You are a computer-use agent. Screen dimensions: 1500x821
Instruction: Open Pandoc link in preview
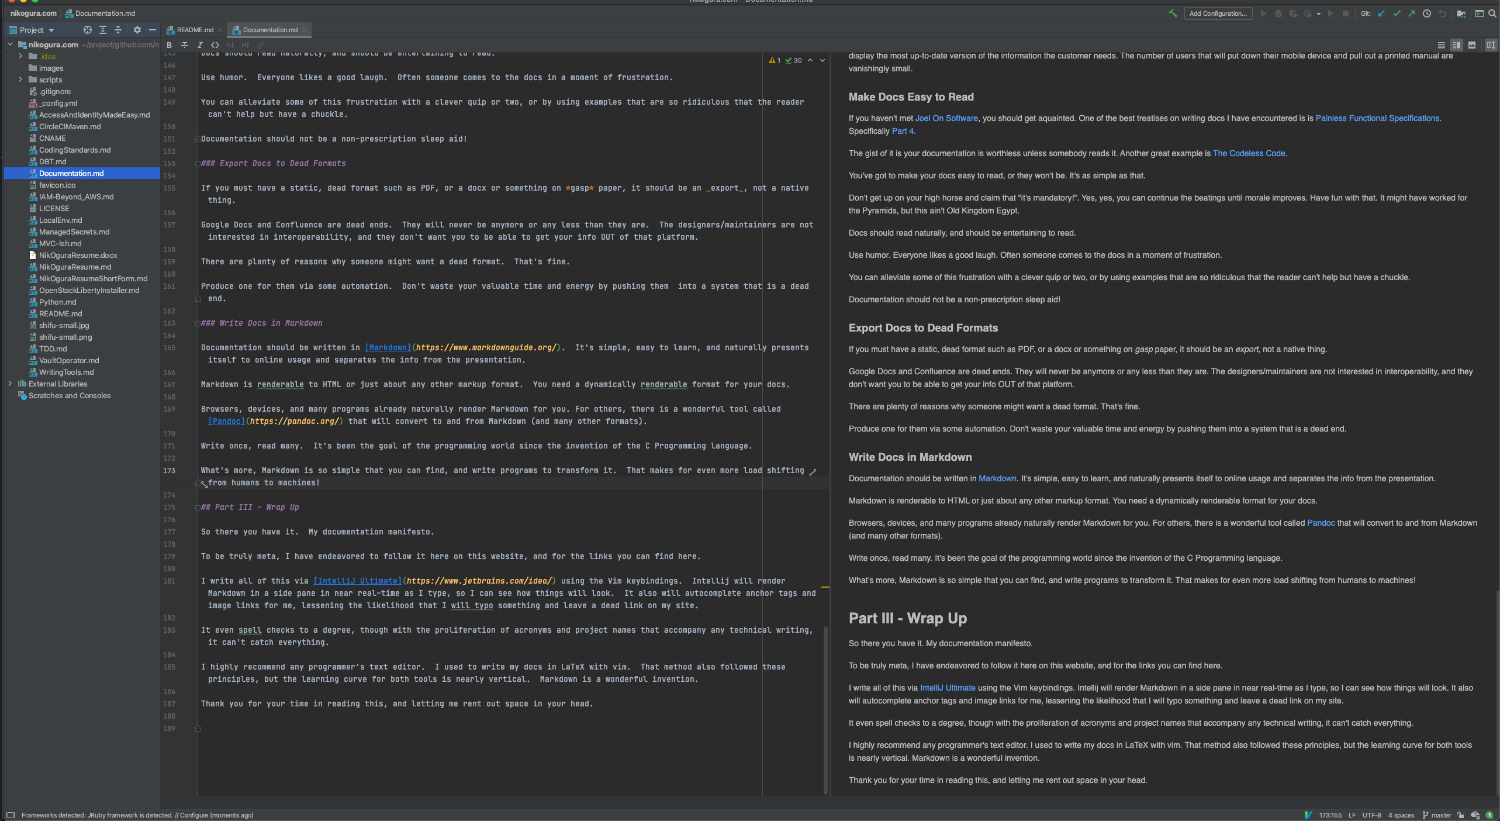(1321, 523)
